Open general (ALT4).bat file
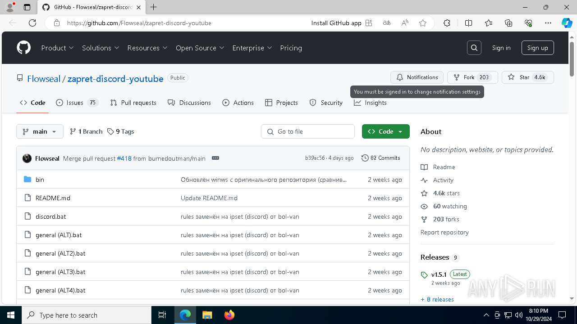Image resolution: width=577 pixels, height=324 pixels. point(60,290)
